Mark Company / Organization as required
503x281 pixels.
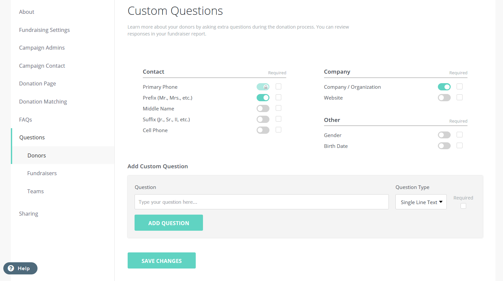460,86
